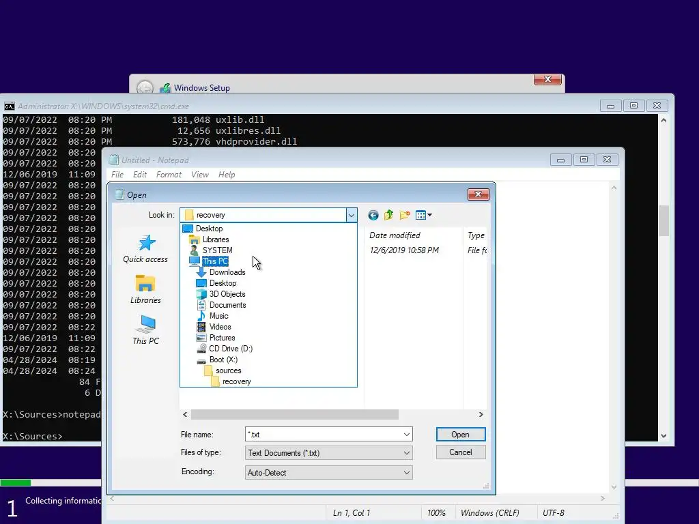Click the Up One Level folder icon
The height and width of the screenshot is (524, 699).
388,215
